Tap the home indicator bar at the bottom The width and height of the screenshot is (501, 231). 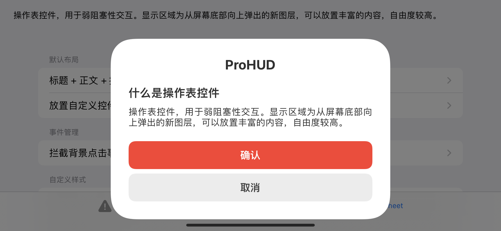click(250, 225)
